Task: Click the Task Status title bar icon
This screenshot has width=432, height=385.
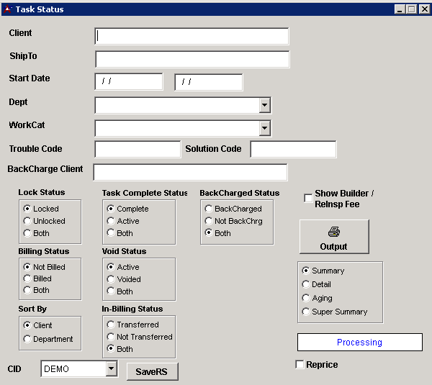Action: click(x=8, y=9)
